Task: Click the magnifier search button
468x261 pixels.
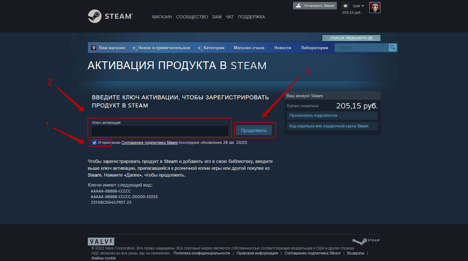Action: click(393, 48)
